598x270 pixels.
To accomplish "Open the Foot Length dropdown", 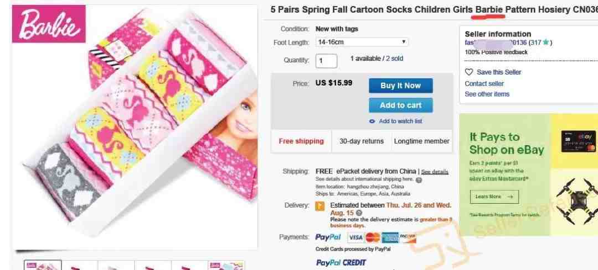I will 362,42.
